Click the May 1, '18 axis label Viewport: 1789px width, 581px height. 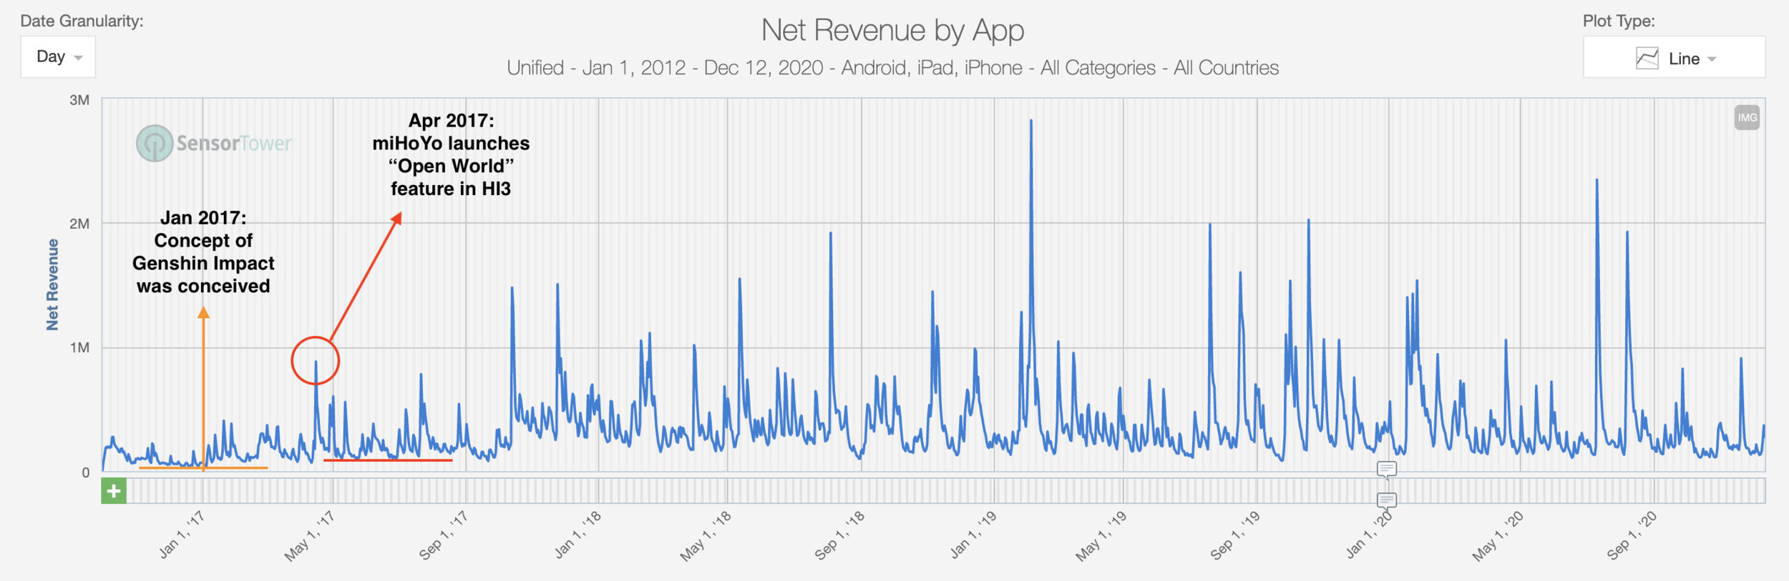[705, 536]
